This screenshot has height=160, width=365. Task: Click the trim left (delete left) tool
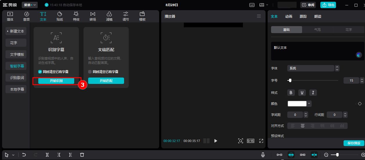(59, 155)
